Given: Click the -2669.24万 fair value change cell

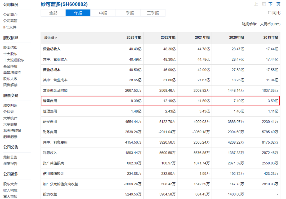Looking at the screenshot, I should coord(133,184).
